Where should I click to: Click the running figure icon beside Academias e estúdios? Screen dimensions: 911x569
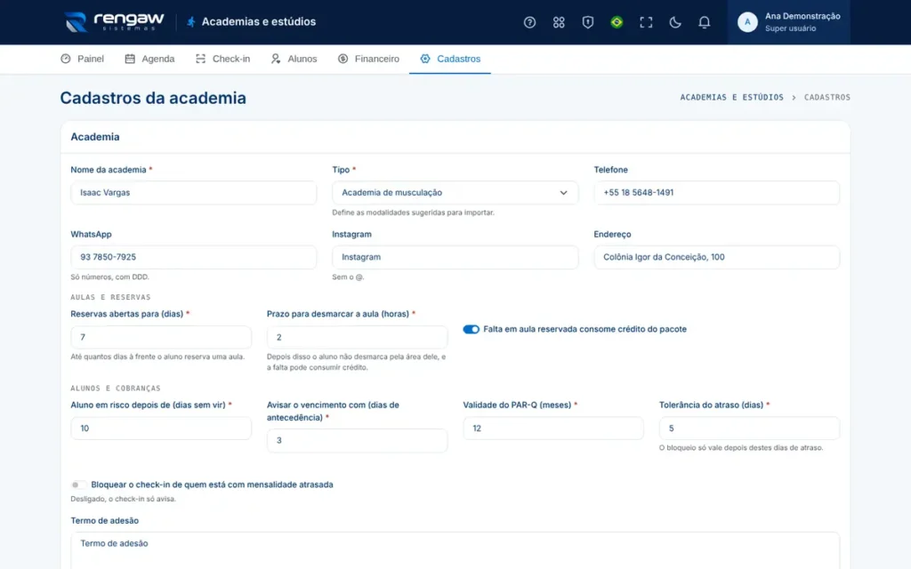pyautogui.click(x=190, y=22)
